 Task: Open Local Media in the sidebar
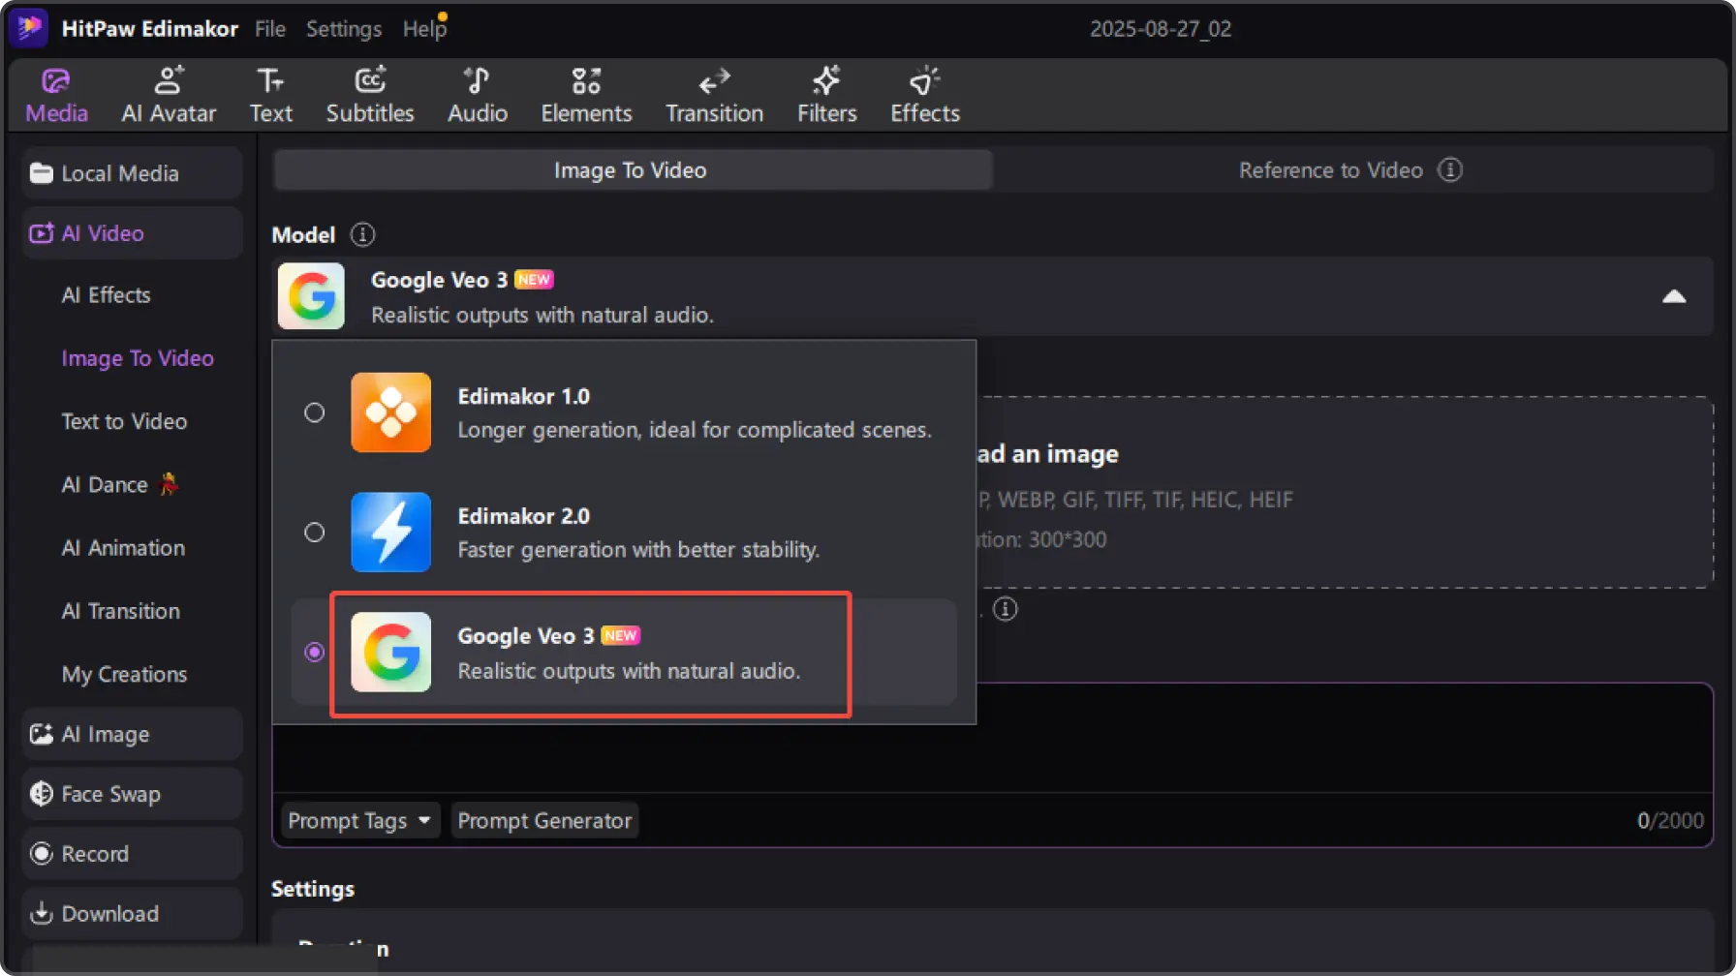tap(133, 173)
